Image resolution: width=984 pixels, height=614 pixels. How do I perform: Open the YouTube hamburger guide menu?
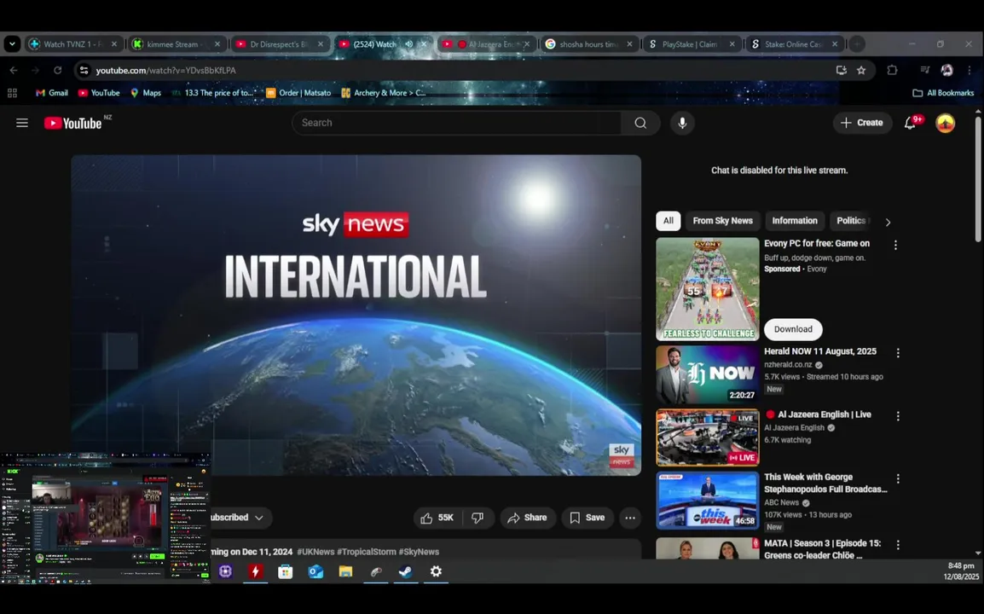click(x=22, y=123)
